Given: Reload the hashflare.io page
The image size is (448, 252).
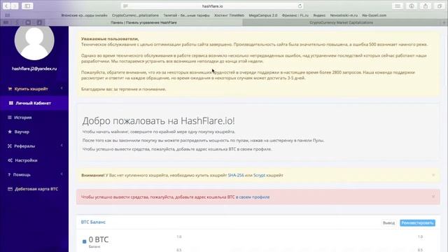Looking at the screenshot, I should [x=300, y=6].
